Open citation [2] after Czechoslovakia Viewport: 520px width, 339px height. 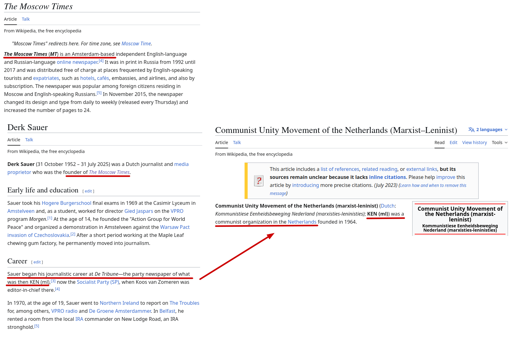[x=73, y=234]
